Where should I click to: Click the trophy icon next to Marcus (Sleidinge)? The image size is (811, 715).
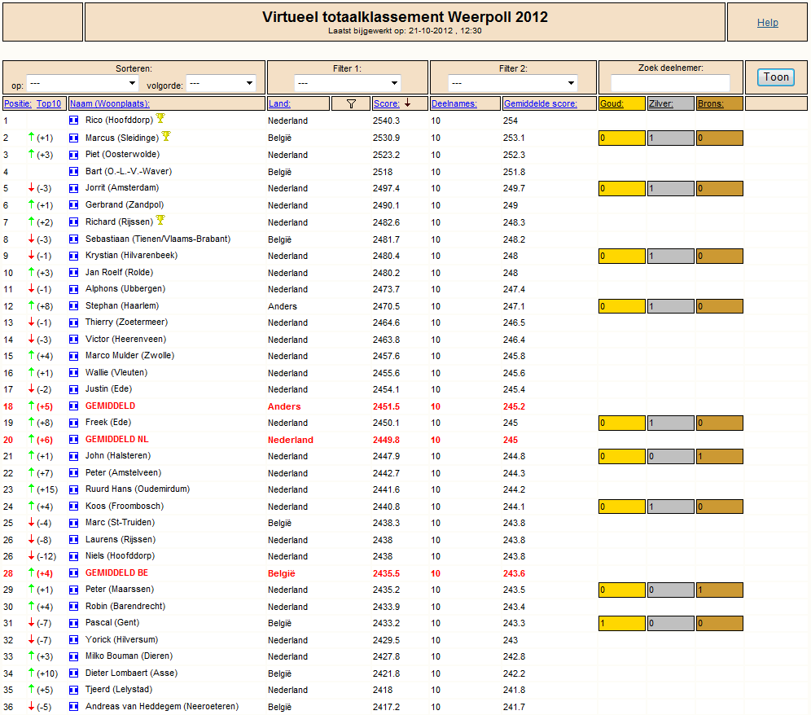point(165,135)
